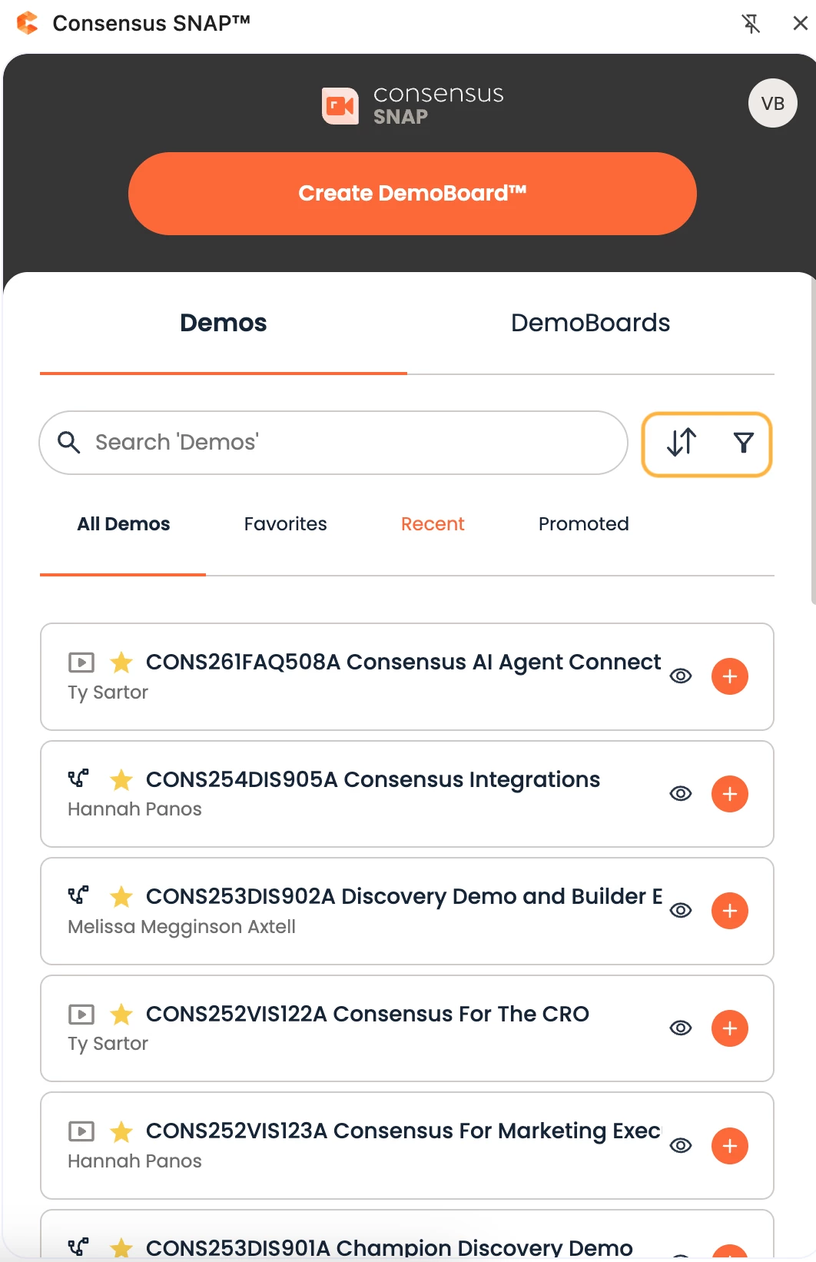This screenshot has height=1262, width=816.
Task: Unfavorite the Consensus Integrations star
Action: (121, 780)
